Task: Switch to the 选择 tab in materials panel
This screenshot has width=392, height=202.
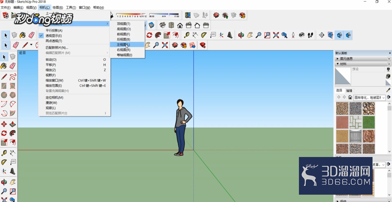Action: point(339,90)
